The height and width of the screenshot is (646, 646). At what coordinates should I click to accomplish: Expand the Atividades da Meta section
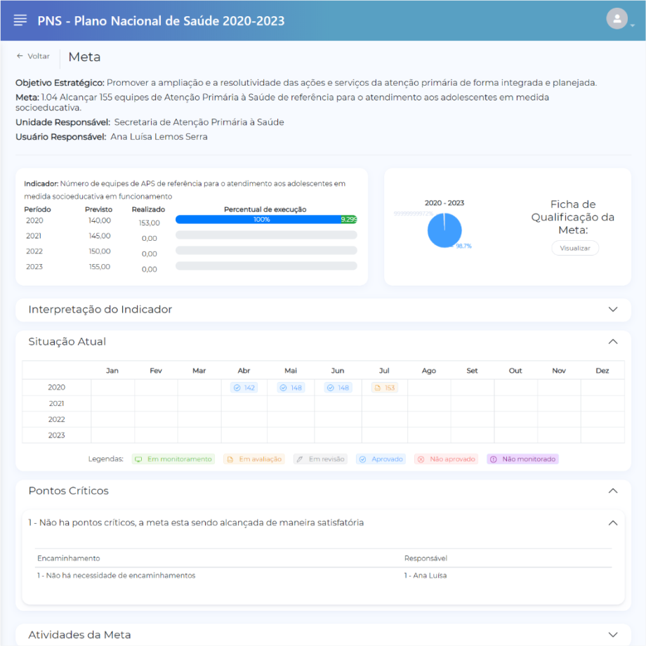(613, 635)
